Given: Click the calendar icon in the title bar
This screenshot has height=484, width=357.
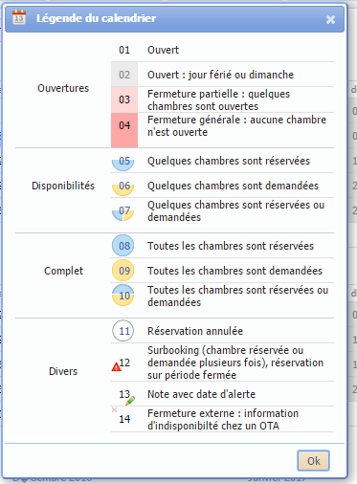Looking at the screenshot, I should coord(19,17).
